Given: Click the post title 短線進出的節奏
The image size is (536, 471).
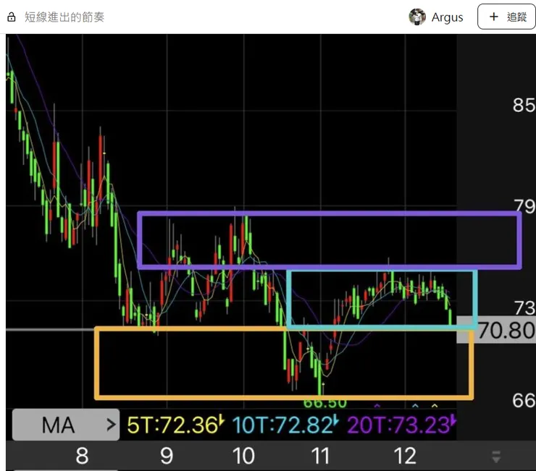Looking at the screenshot, I should [64, 17].
